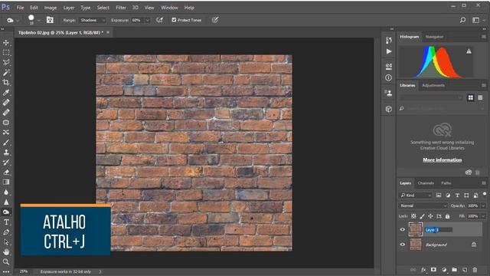Toggle filter for pixel layers

pos(439,195)
